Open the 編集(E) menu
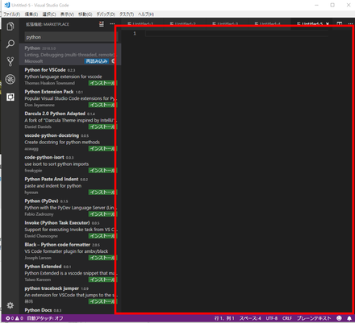Viewport: 355px width, 323px height. pyautogui.click(x=31, y=14)
